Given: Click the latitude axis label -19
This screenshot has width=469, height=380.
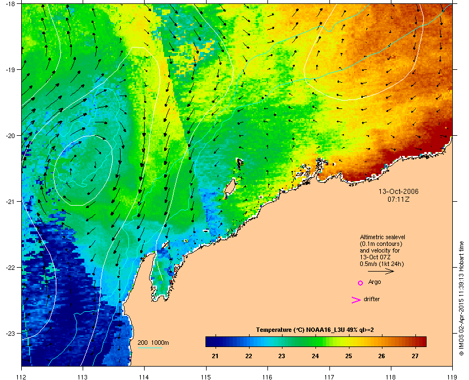Looking at the screenshot, I should 10,69.
